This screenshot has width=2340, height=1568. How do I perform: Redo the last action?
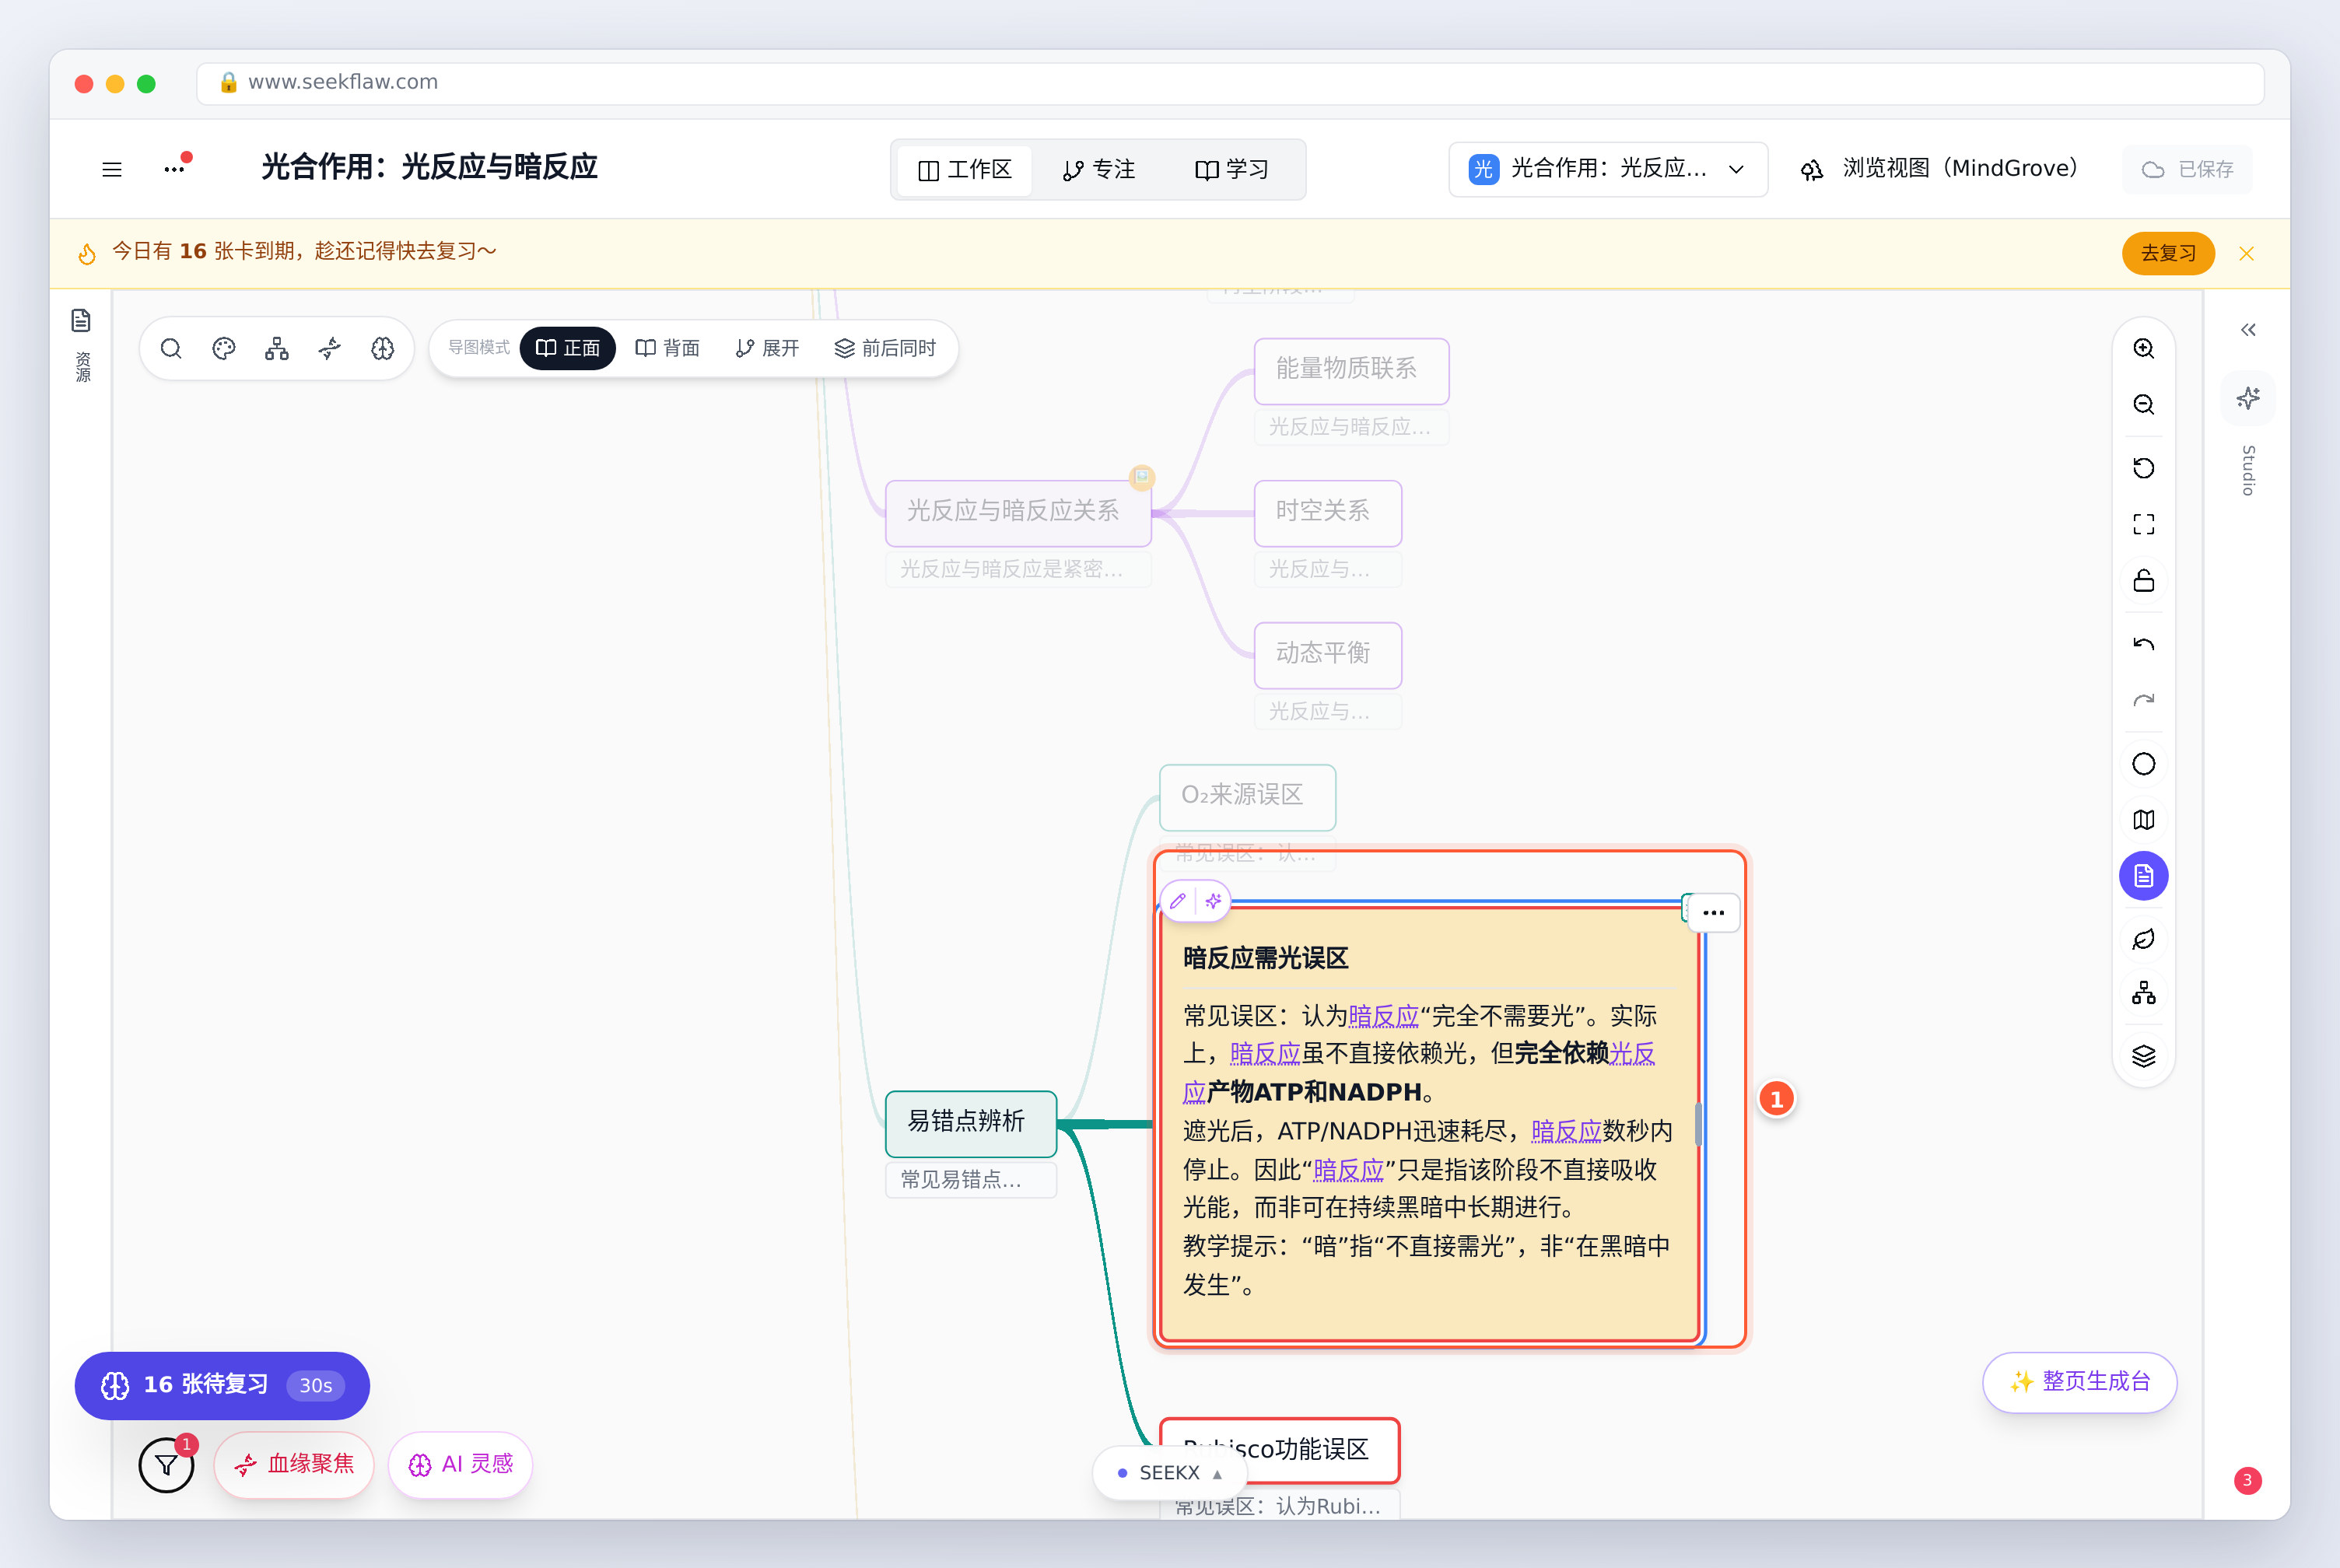click(2143, 700)
